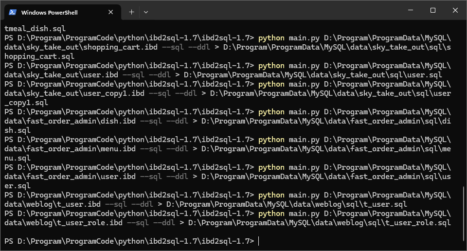The image size is (467, 251).
Task: Maximize the terminal window
Action: [433, 10]
